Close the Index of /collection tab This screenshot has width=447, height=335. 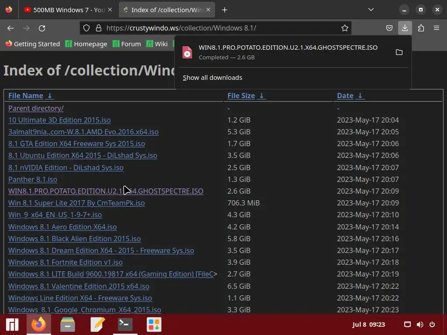click(208, 10)
